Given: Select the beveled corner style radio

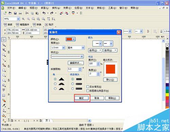Looking at the screenshot, I should coord(55,89).
